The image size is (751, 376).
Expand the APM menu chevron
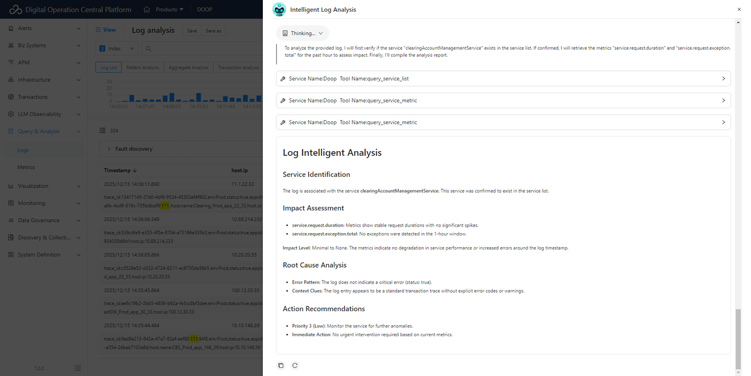tap(79, 62)
